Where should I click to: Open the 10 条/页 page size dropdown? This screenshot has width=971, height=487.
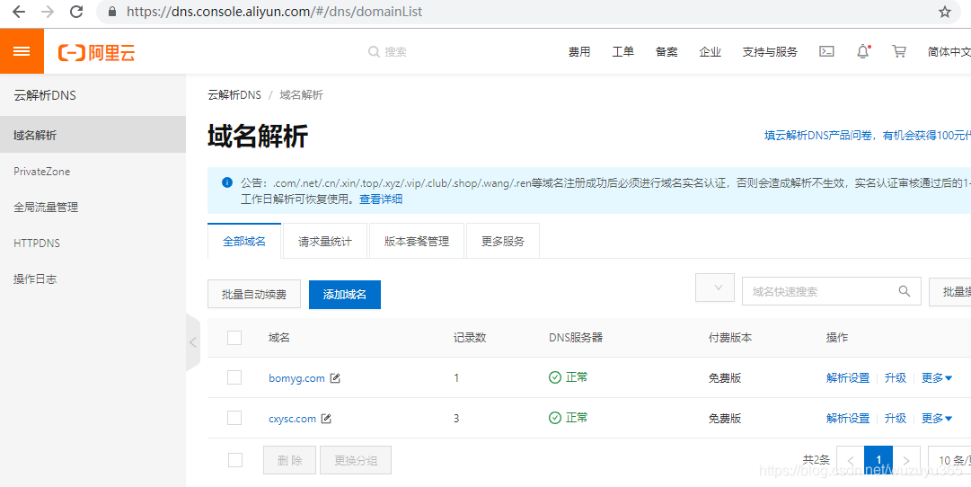coord(949,460)
